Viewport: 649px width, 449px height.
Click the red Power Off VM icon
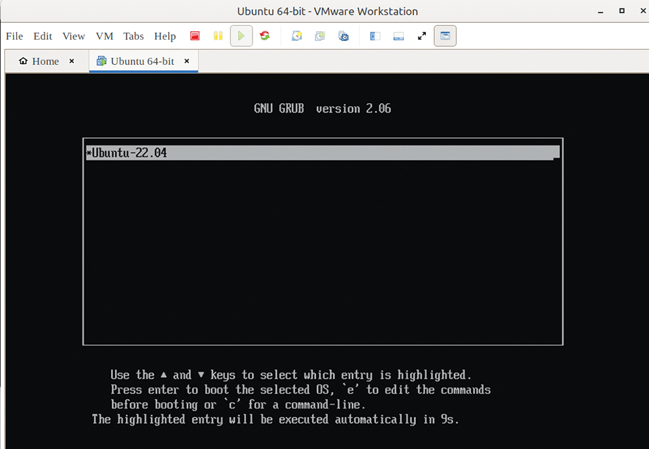point(195,36)
